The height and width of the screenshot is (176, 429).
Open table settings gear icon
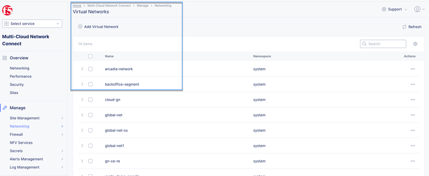(415, 44)
